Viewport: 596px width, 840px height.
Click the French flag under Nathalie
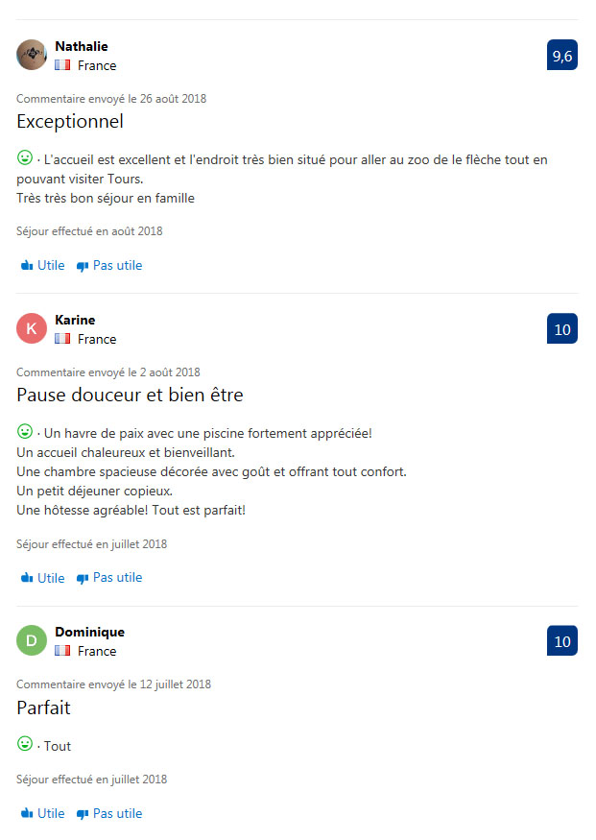(63, 65)
